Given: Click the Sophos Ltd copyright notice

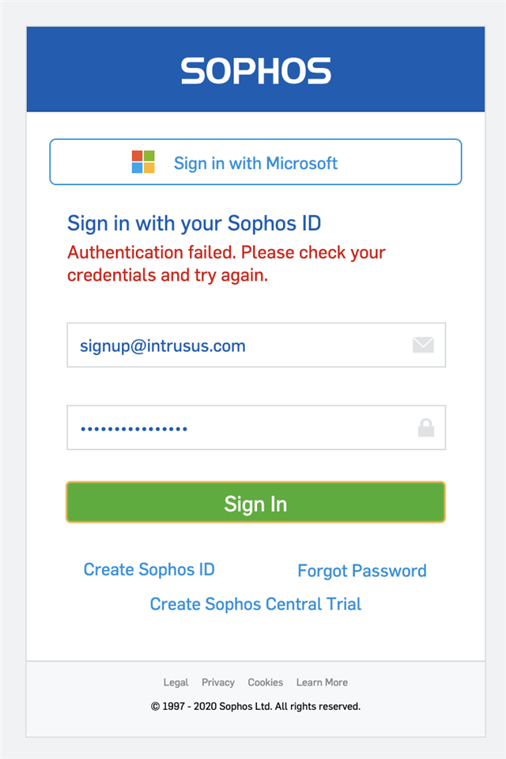Looking at the screenshot, I should point(255,706).
